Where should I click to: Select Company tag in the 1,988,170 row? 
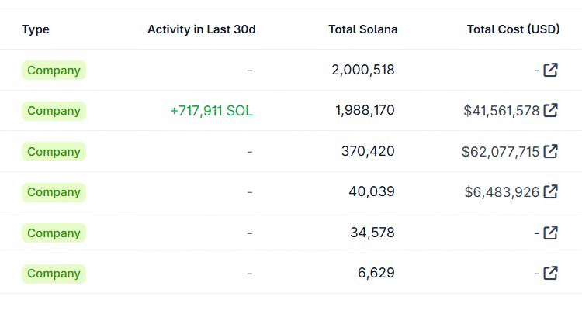pyautogui.click(x=54, y=111)
